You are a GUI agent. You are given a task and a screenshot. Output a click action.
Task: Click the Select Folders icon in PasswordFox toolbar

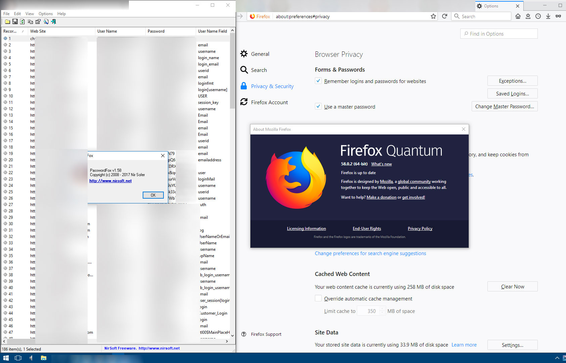click(7, 22)
